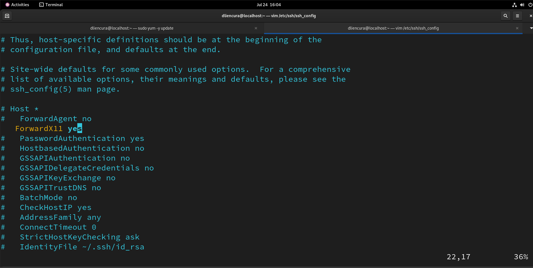The width and height of the screenshot is (533, 268).
Task: Click the network status icon in the top bar
Action: 514,5
